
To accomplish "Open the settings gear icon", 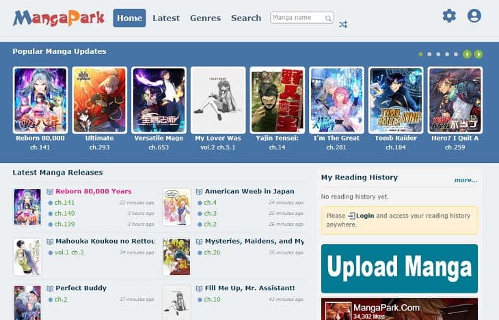I will click(449, 16).
